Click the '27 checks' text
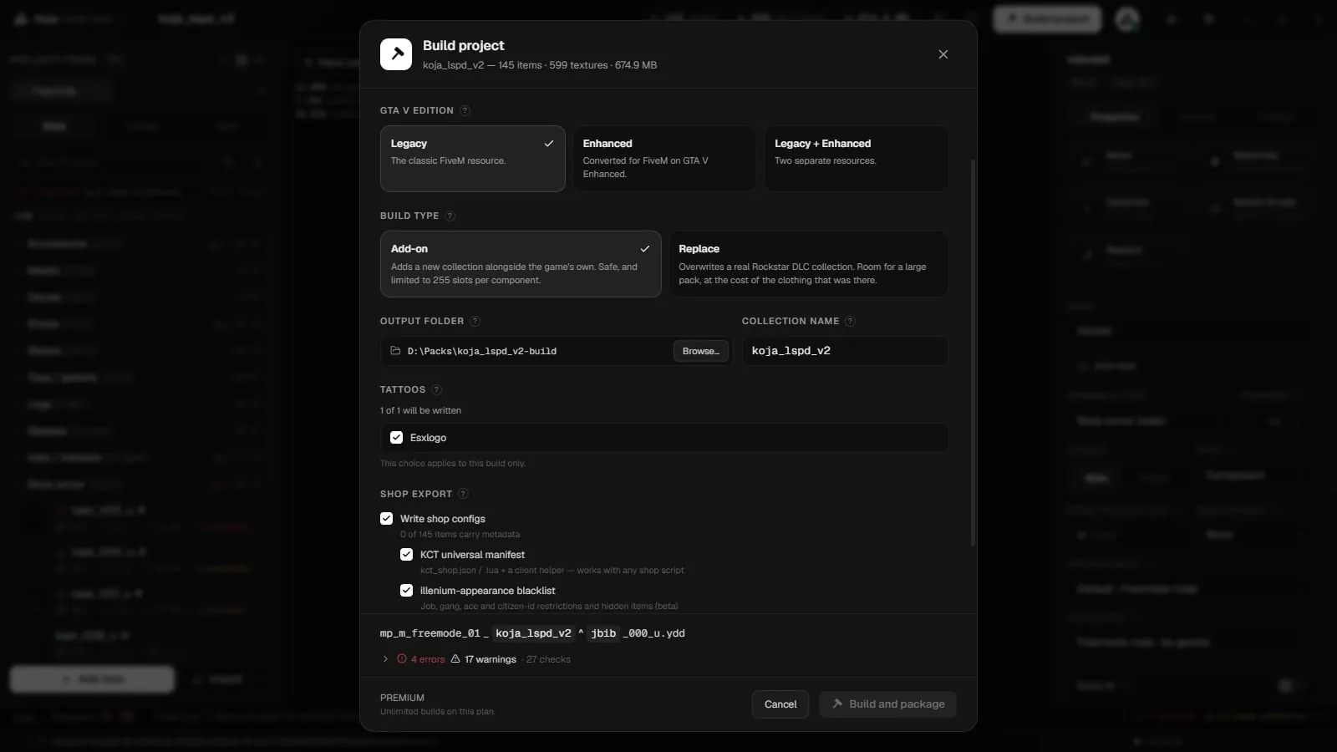The image size is (1337, 752). click(548, 659)
